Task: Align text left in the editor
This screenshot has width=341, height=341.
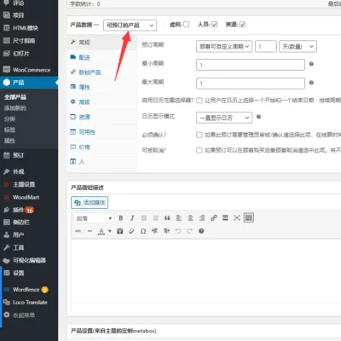Action: tap(179, 218)
